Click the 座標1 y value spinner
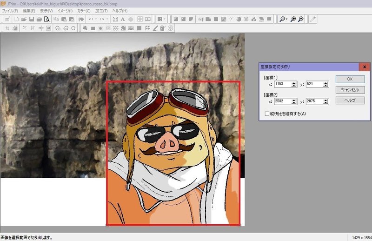This screenshot has width=372, height=241. click(326, 84)
